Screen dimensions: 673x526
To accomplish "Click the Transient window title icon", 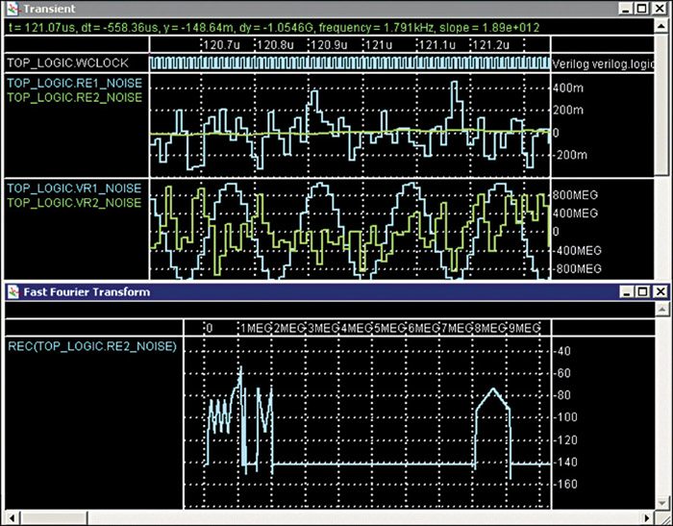I will (12, 9).
